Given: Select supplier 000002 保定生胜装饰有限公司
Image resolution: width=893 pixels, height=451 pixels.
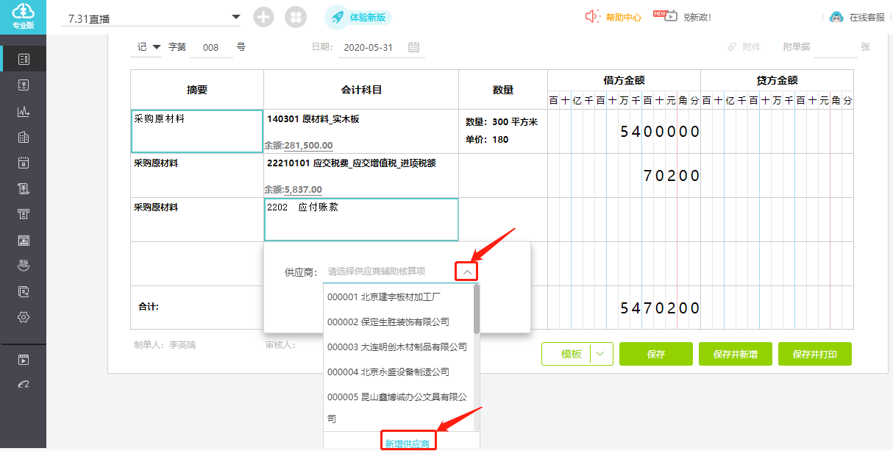Looking at the screenshot, I should [x=398, y=322].
